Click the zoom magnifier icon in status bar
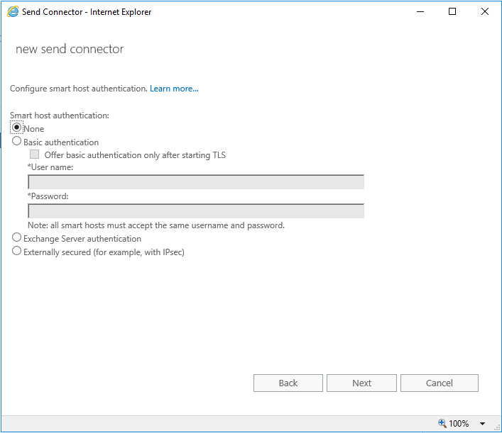The image size is (502, 433). click(x=442, y=423)
